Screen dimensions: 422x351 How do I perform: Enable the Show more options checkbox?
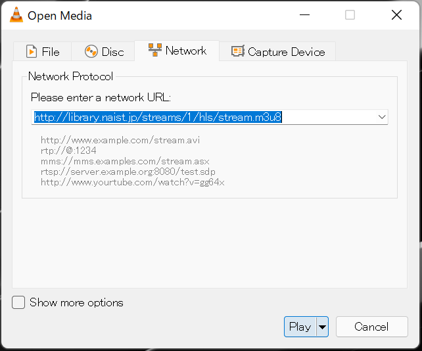pyautogui.click(x=19, y=302)
